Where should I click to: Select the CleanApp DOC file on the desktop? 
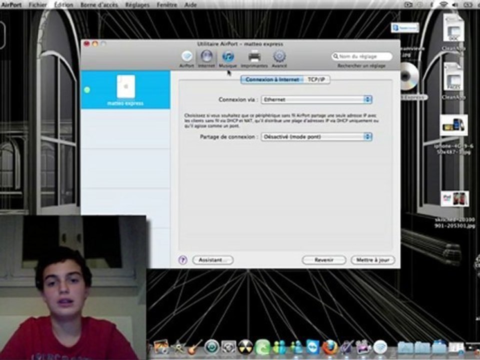tap(453, 28)
